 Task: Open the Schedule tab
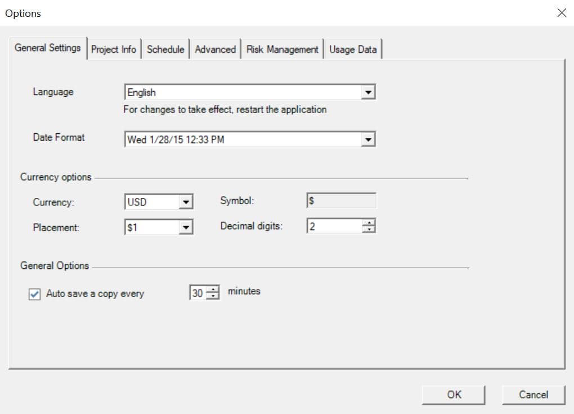pyautogui.click(x=165, y=49)
